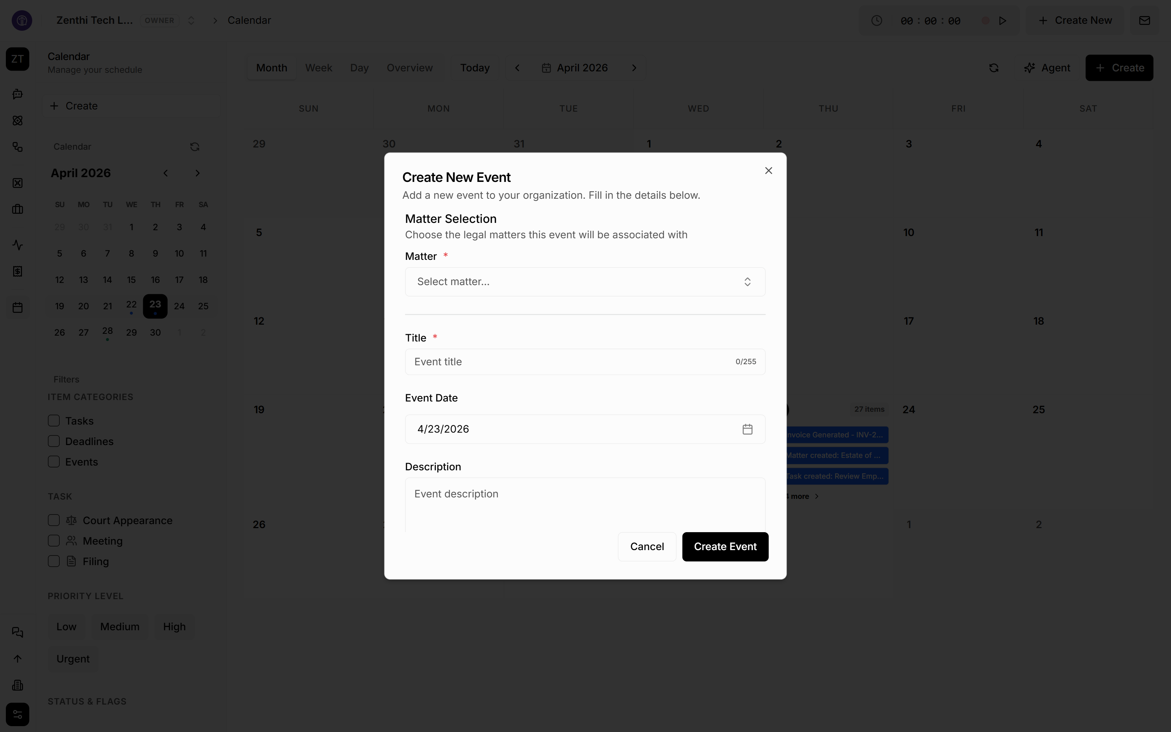Filter by Urgent priority
This screenshot has height=732, width=1171.
(x=73, y=659)
